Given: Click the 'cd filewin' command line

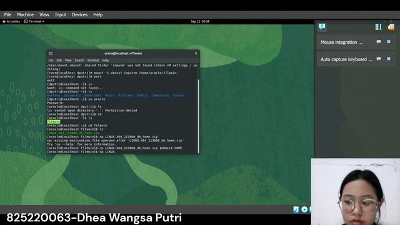Looking at the screenshot, I should pyautogui.click(x=77, y=126).
